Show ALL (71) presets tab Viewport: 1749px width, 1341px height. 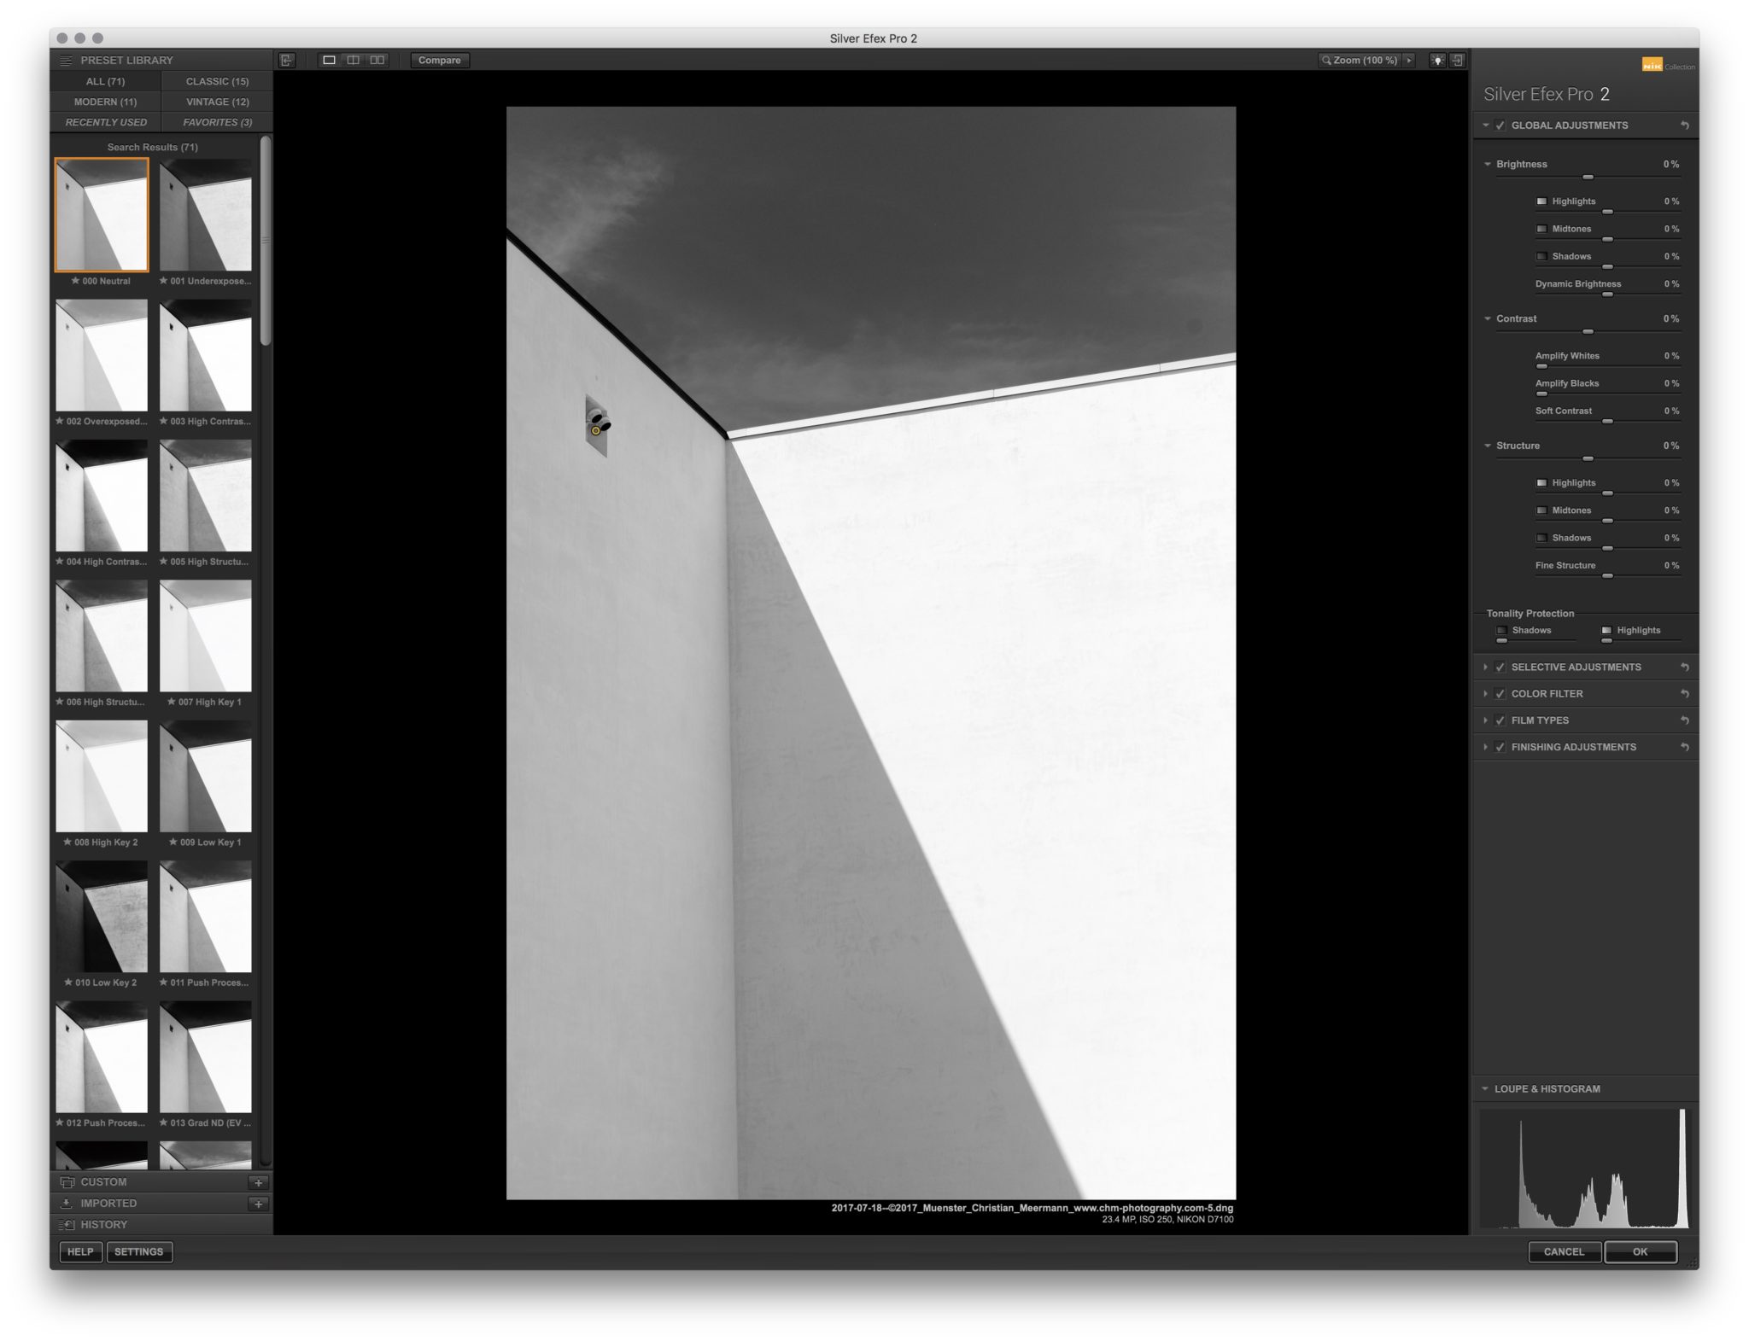[106, 81]
